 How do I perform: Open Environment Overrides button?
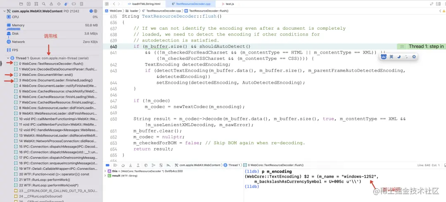(x=161, y=165)
